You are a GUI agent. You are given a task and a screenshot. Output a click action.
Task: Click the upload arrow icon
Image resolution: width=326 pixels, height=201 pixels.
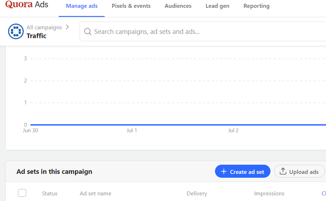pyautogui.click(x=283, y=171)
